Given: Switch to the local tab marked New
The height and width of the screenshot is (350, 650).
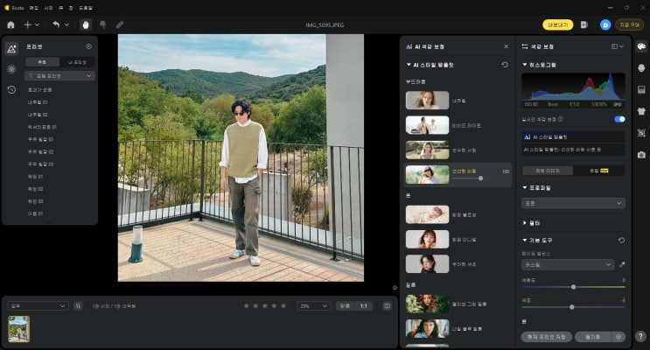Looking at the screenshot, I should [x=599, y=171].
